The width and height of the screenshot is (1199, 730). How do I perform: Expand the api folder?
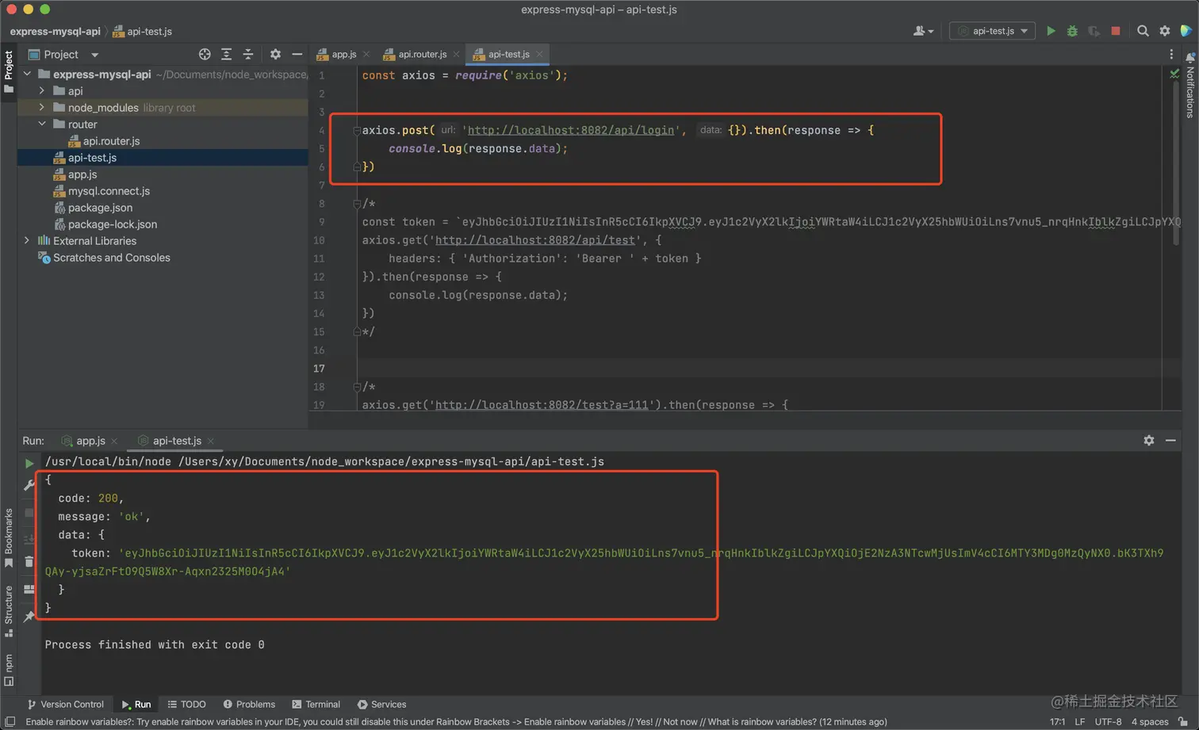pos(42,90)
